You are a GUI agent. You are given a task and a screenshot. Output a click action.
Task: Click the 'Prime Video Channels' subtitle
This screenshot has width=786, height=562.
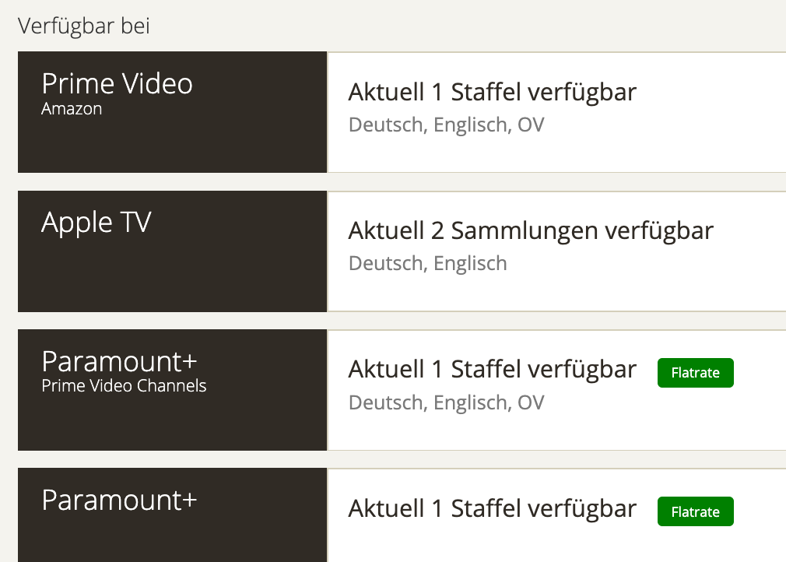[124, 385]
